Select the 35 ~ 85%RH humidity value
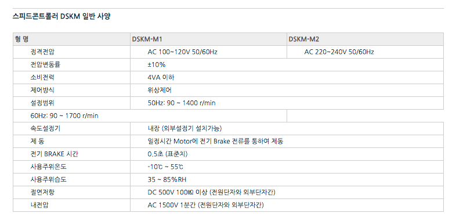The width and height of the screenshot is (456, 224). pyautogui.click(x=167, y=180)
